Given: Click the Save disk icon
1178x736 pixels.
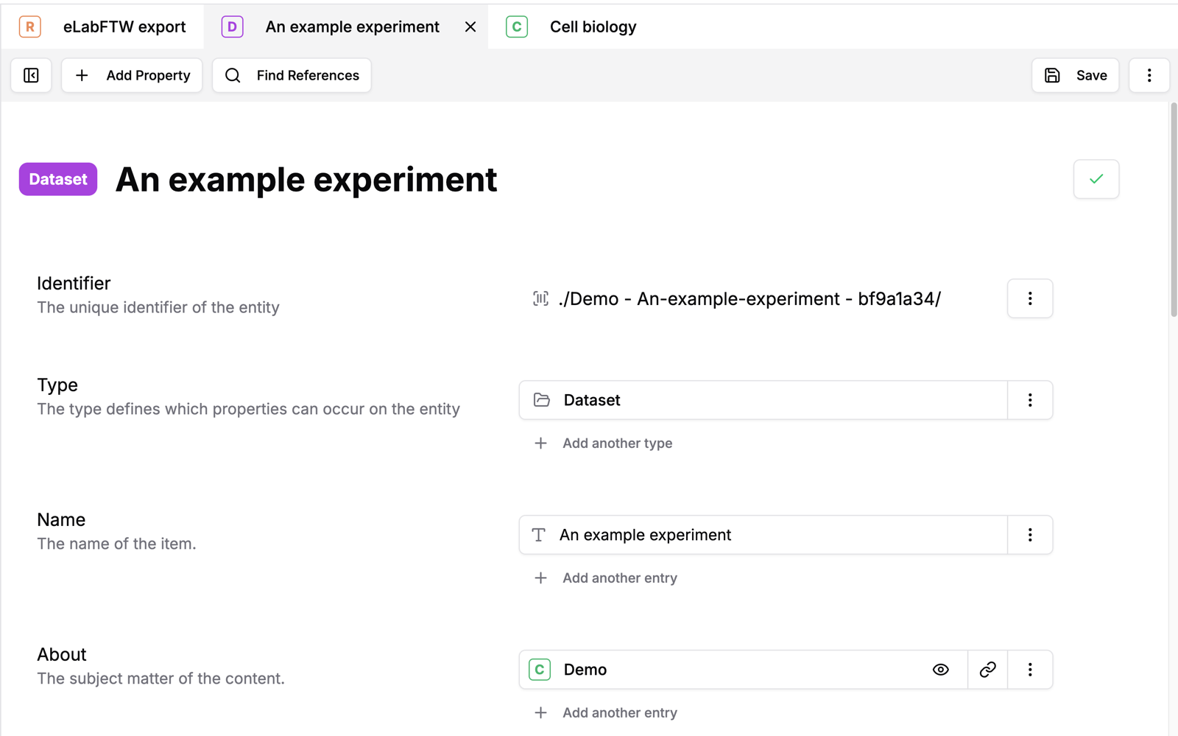Looking at the screenshot, I should click(1052, 75).
